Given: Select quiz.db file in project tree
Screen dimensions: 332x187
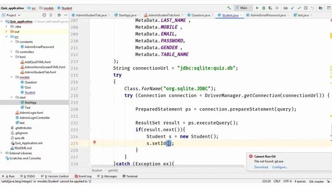Looking at the screenshot, I should 20,138.
